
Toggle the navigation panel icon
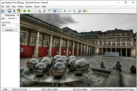50,11
